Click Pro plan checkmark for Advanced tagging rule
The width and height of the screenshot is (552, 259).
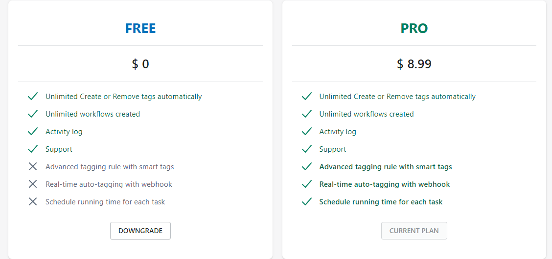tap(307, 167)
